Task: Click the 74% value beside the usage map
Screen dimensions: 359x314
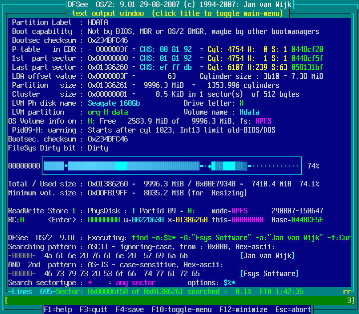Action: tap(313, 165)
